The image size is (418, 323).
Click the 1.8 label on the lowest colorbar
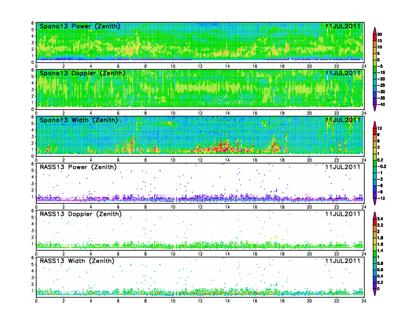click(381, 237)
